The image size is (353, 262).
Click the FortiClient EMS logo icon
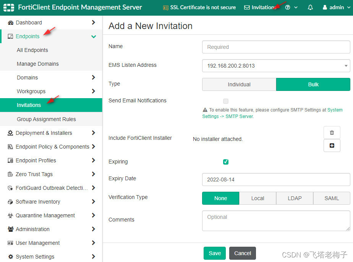(x=9, y=7)
